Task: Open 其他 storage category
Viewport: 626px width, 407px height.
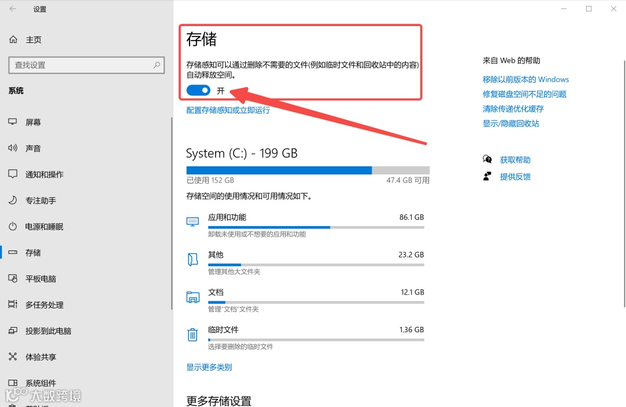Action: 305,263
